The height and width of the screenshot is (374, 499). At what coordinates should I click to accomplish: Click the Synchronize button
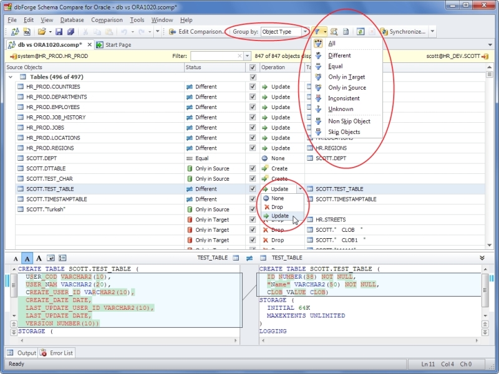coord(404,32)
